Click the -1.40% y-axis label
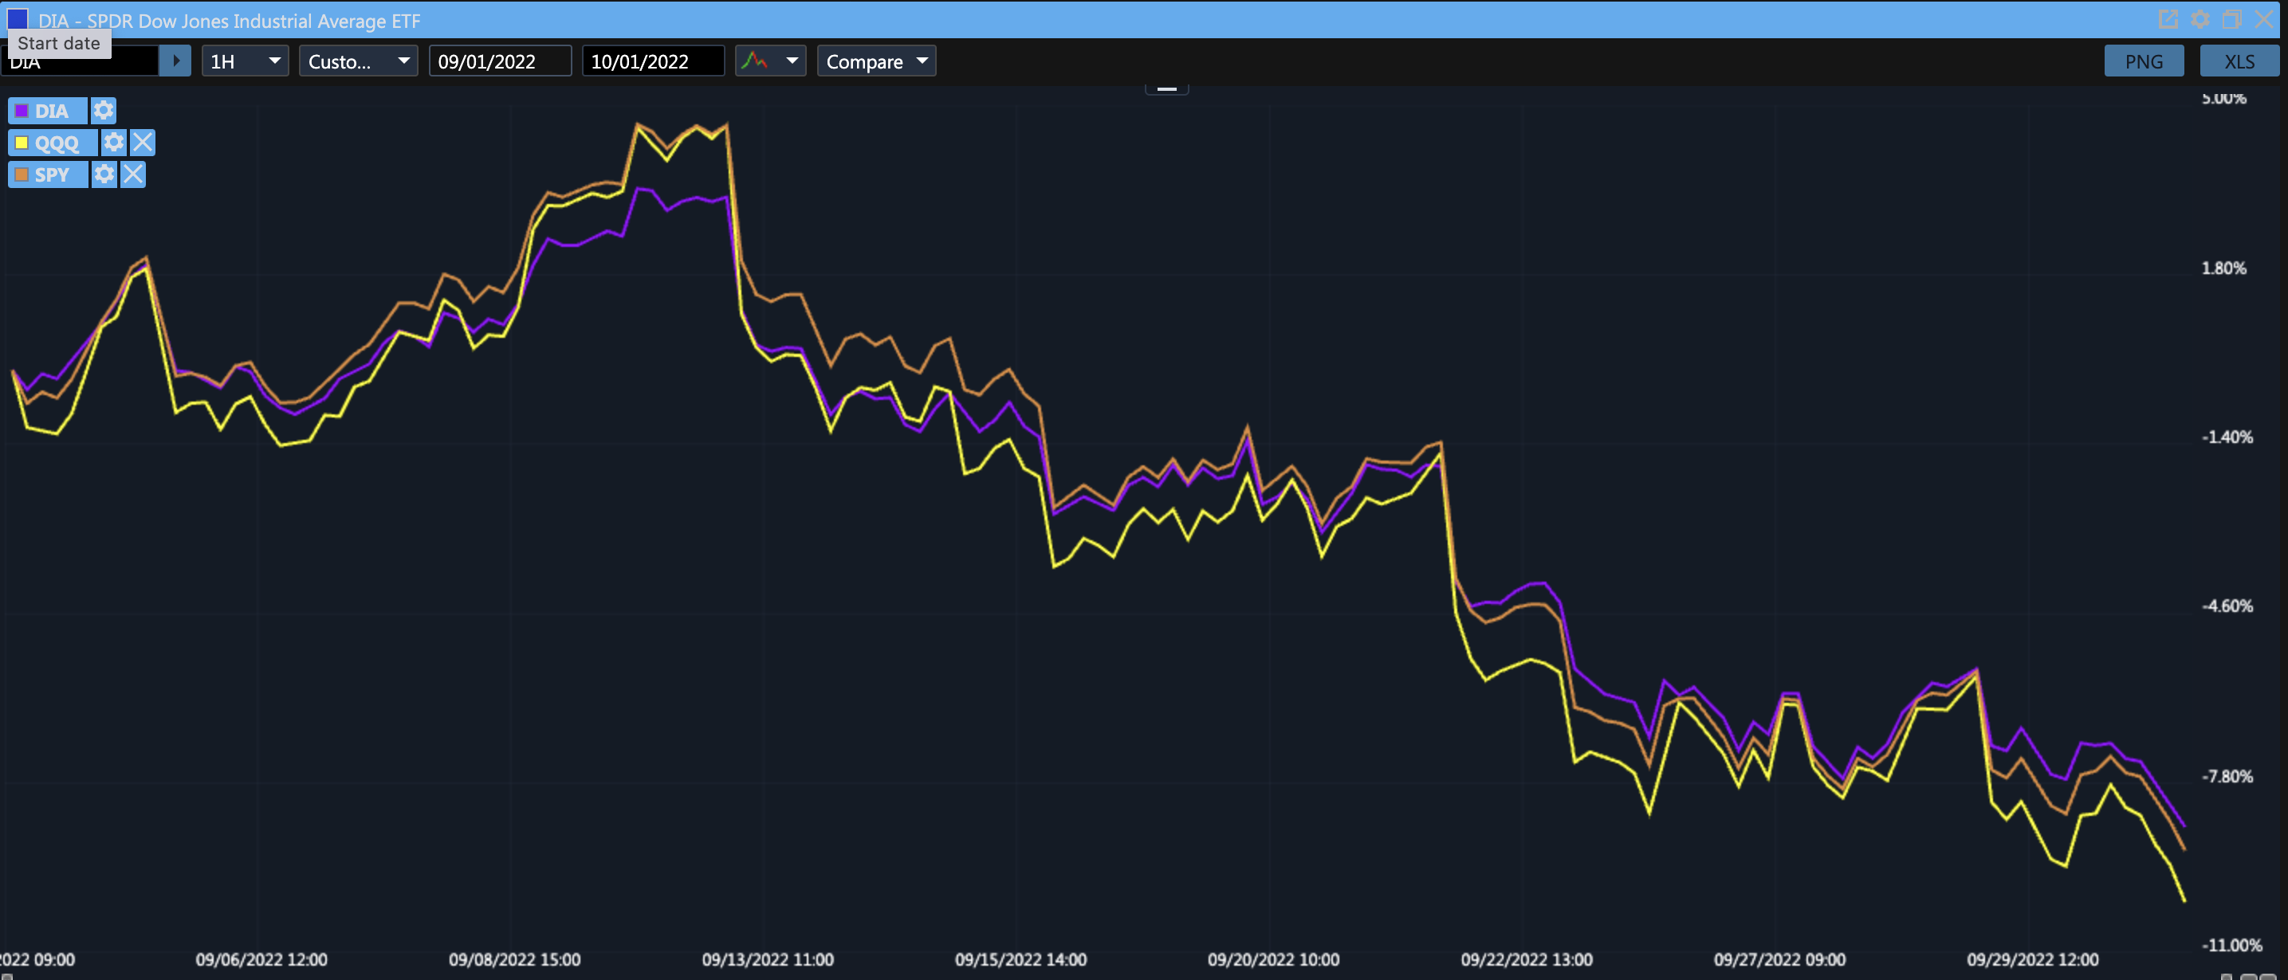Viewport: 2288px width, 980px height. pos(2227,437)
